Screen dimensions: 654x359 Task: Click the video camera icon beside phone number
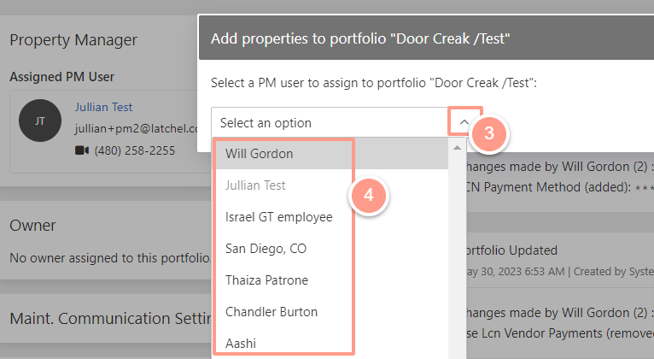(82, 150)
